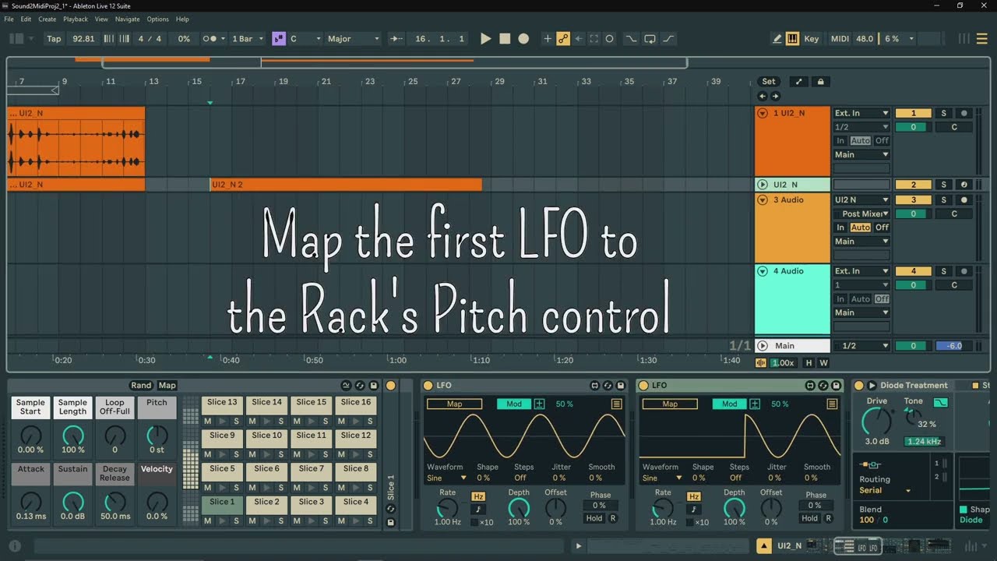This screenshot has width=997, height=561.
Task: Fold the 4 Audio track
Action: pos(763,271)
